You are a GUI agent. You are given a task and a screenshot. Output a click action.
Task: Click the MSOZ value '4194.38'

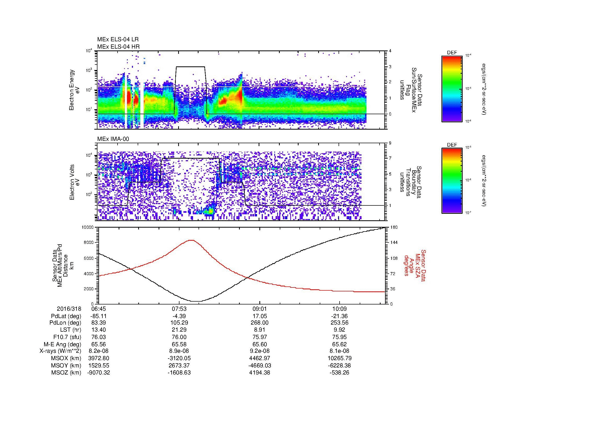(x=259, y=373)
